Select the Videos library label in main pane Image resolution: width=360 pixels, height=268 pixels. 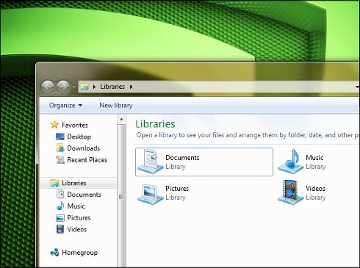click(315, 189)
